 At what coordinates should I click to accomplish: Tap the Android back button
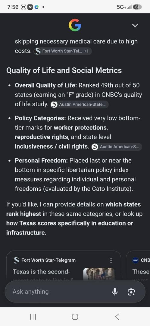(117, 317)
